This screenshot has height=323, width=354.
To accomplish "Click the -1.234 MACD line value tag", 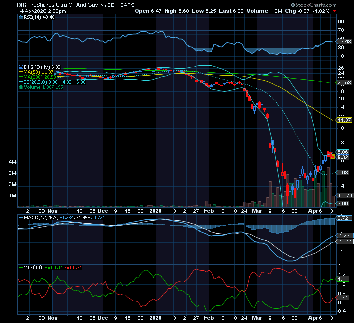I will [x=345, y=235].
